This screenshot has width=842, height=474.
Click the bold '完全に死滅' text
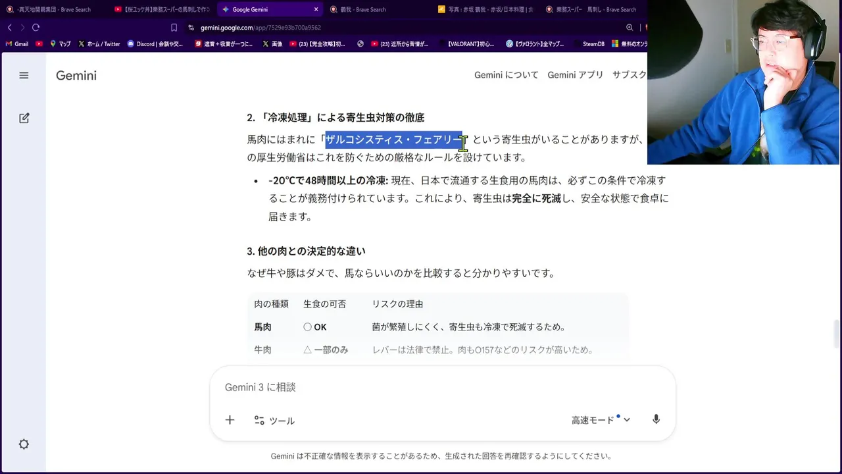[537, 198]
